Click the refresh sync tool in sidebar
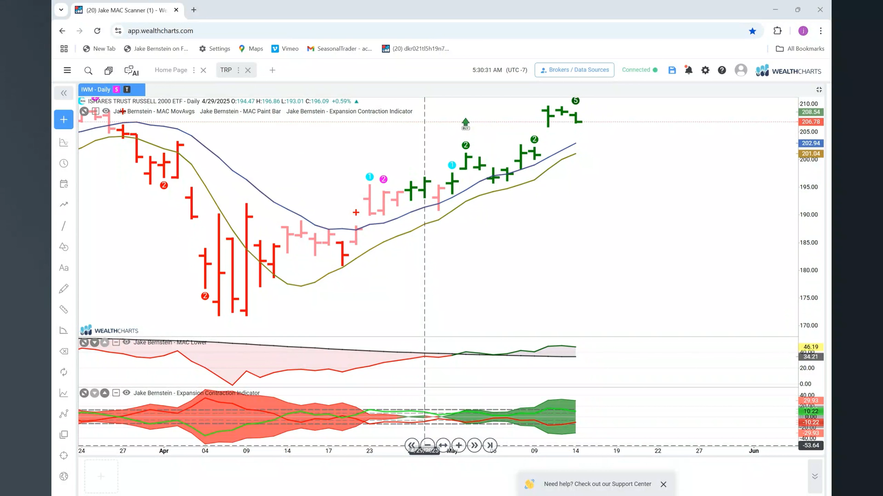 click(x=64, y=372)
